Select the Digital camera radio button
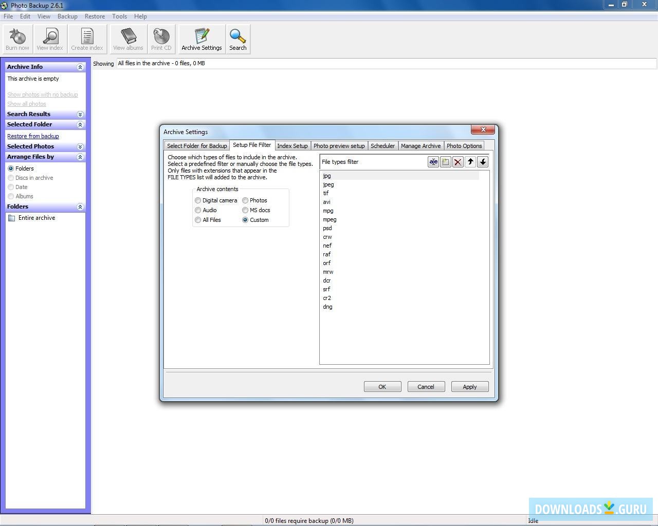 [198, 200]
